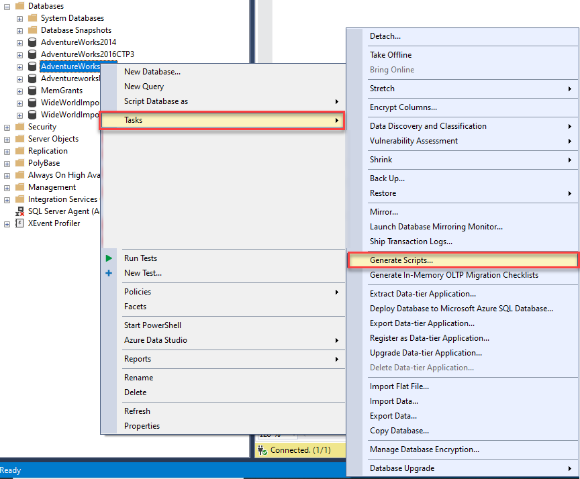Click the PolyBase folder icon
Screen dimensions: 580x479
pos(19,163)
